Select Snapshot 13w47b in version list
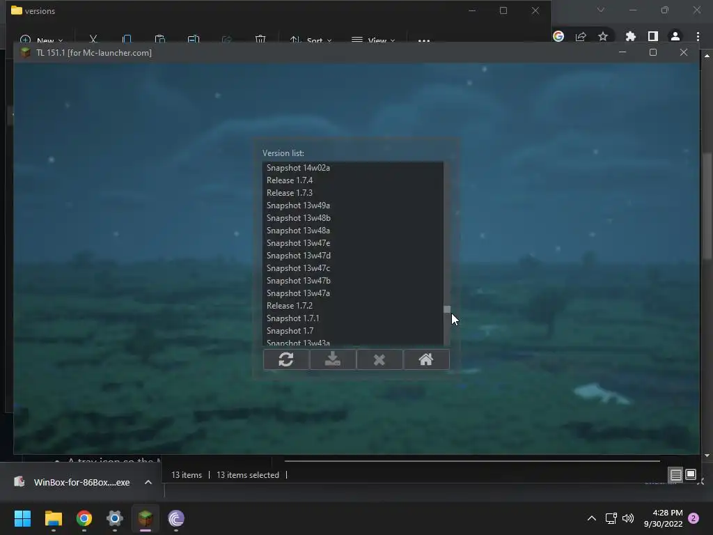Viewport: 713px width, 535px height. pyautogui.click(x=353, y=281)
